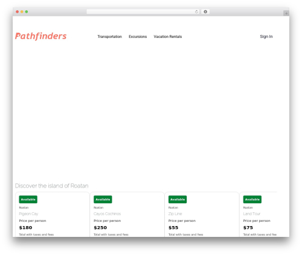Click the browser address bar

tap(143, 11)
